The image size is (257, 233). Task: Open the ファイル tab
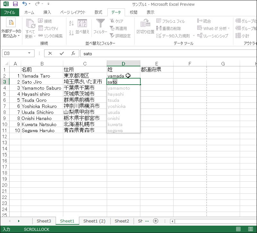[10, 12]
